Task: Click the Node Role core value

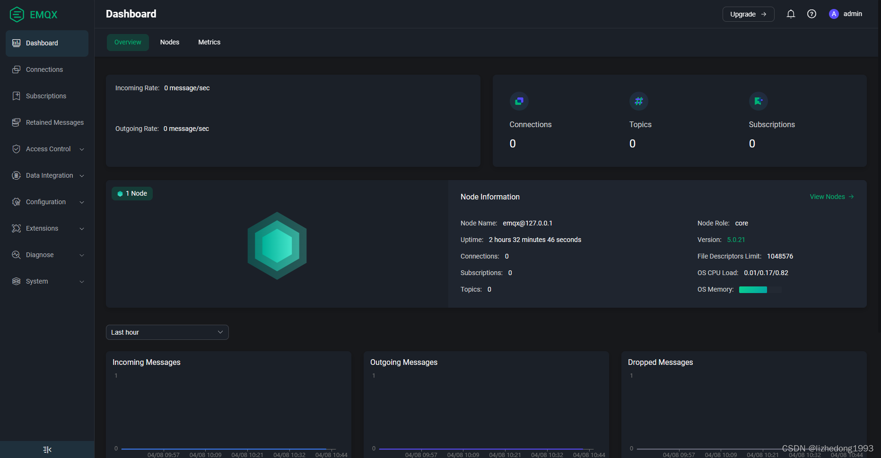Action: [x=741, y=223]
